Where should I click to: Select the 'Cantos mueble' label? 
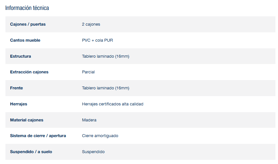25,40
